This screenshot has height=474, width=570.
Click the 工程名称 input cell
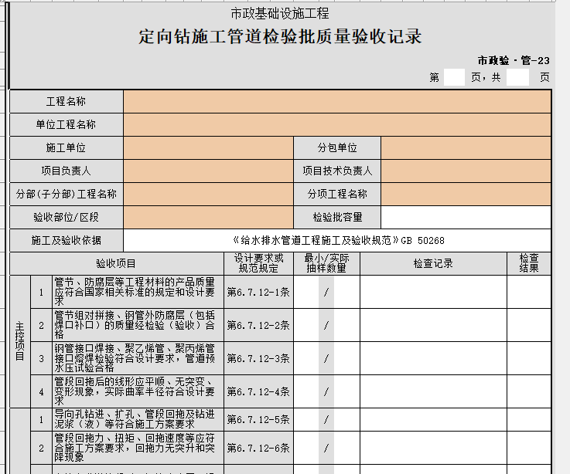point(336,102)
